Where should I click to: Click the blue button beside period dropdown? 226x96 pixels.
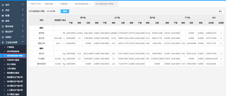pos(65,11)
